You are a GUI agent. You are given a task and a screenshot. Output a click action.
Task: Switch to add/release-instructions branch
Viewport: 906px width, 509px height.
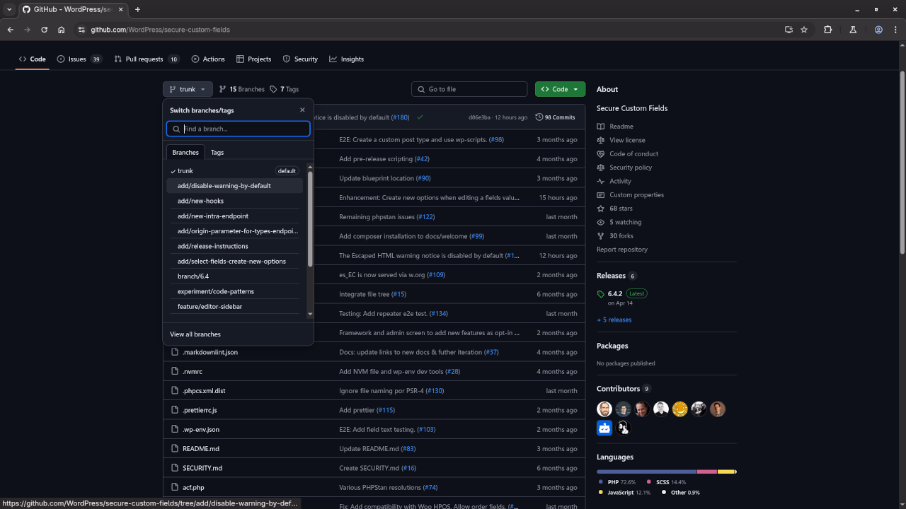click(234, 246)
